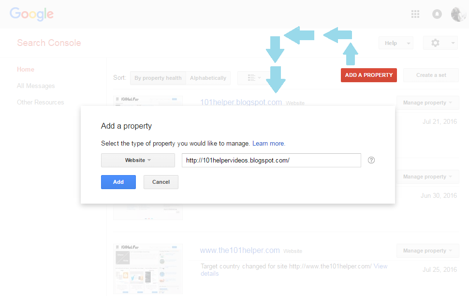
Task: Select the Jul 21, 2016 date text
Action: [440, 121]
